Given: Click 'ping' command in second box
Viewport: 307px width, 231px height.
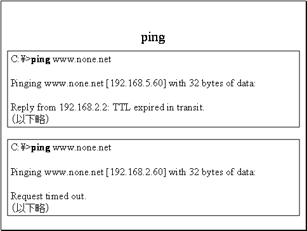Looking at the screenshot, I should 41,148.
